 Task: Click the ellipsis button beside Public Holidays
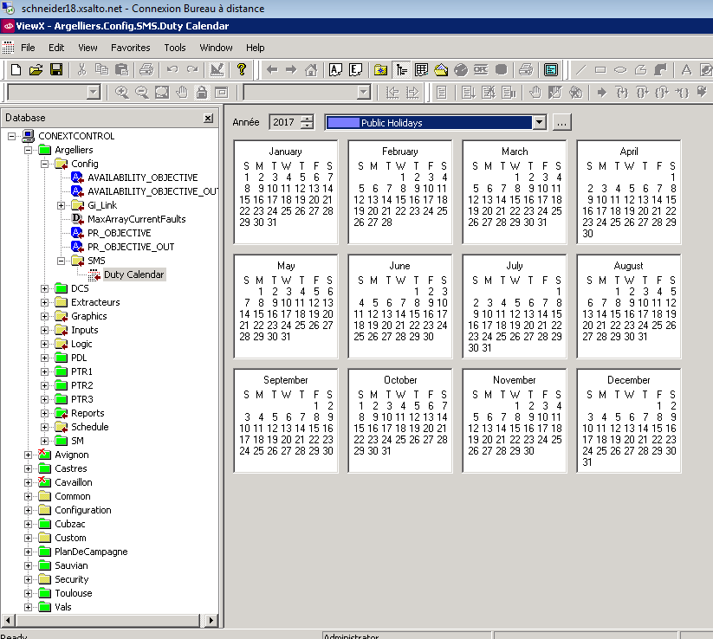[561, 123]
